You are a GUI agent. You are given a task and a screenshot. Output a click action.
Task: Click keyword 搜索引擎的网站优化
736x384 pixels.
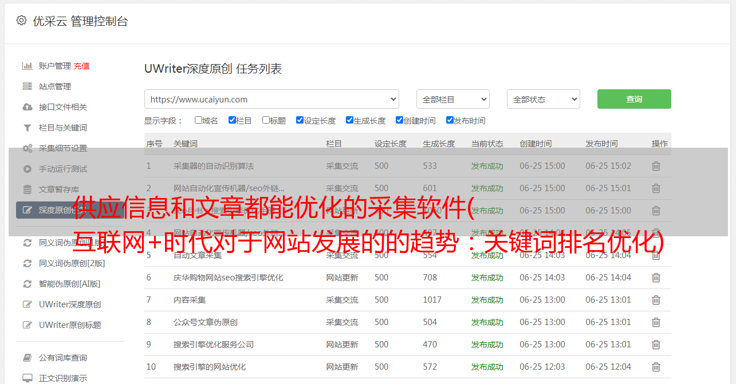pyautogui.click(x=210, y=367)
